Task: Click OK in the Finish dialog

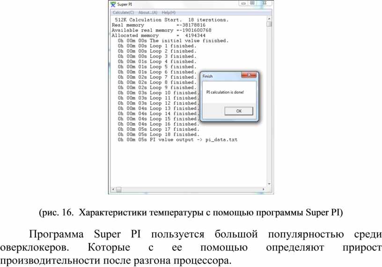Action: (x=239, y=111)
